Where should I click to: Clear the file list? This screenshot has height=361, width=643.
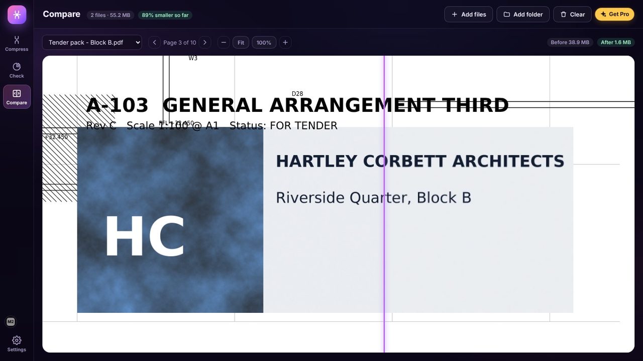[x=572, y=15]
